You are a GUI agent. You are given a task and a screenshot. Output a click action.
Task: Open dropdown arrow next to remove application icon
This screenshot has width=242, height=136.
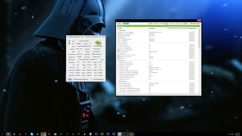coord(168,23)
